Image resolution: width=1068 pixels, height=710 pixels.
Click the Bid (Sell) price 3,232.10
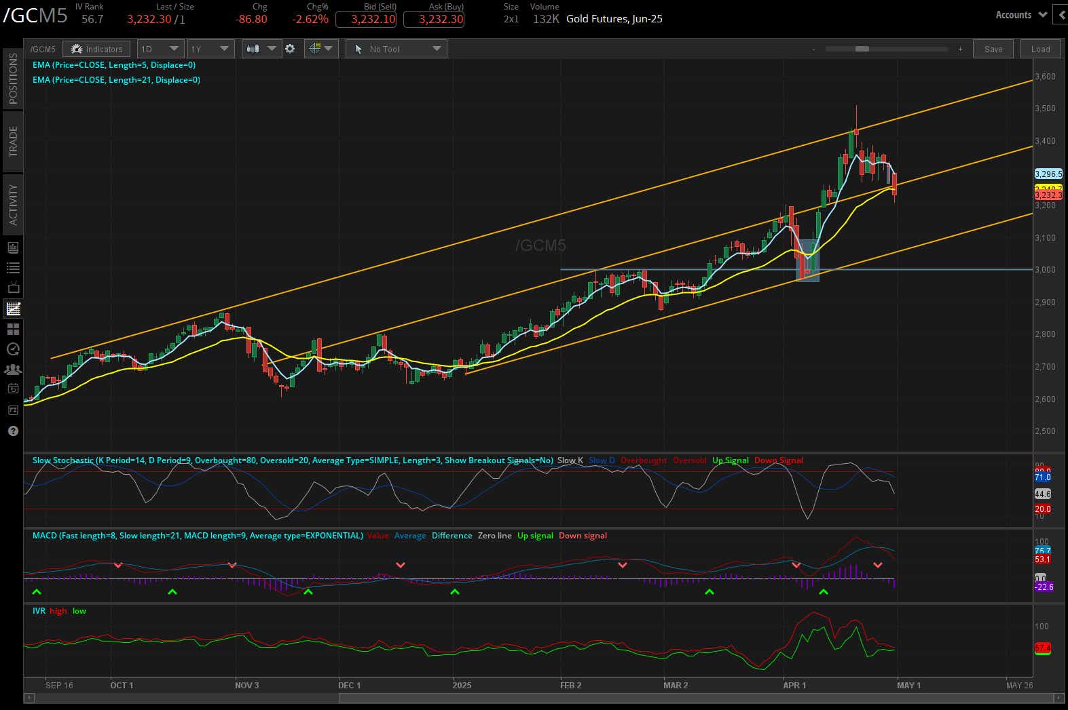coord(366,19)
